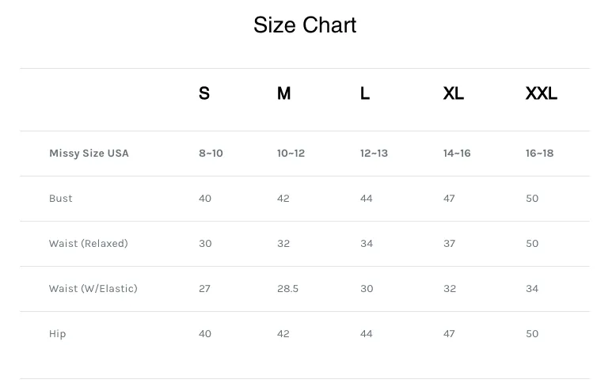Select the M column header
Viewport: 616px width, 391px height.
coord(283,93)
